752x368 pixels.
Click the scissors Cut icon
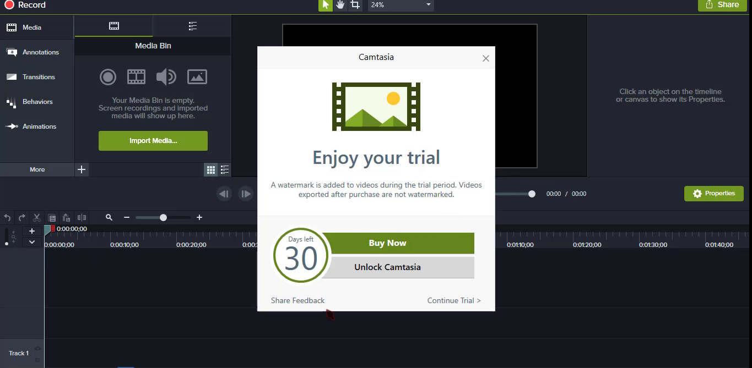click(x=37, y=218)
